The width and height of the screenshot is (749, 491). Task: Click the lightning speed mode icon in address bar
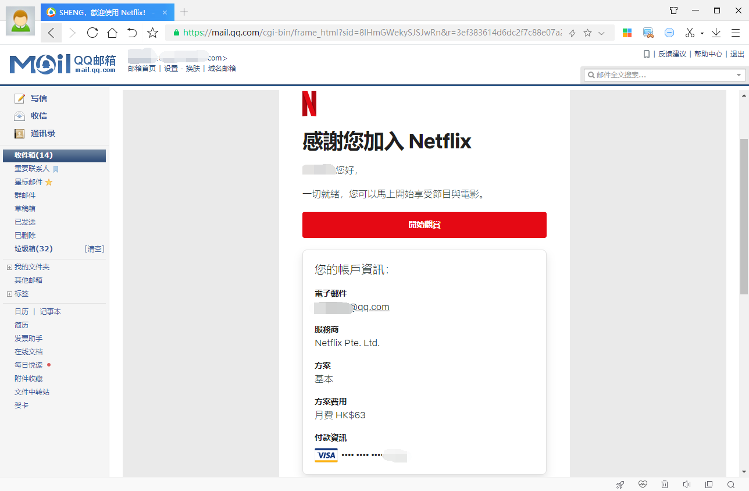[572, 33]
